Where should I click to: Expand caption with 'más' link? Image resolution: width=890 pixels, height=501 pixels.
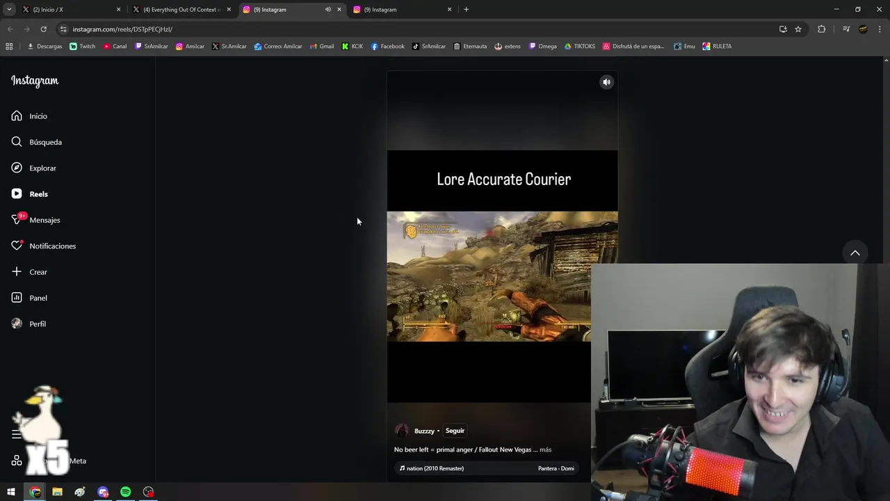545,450
